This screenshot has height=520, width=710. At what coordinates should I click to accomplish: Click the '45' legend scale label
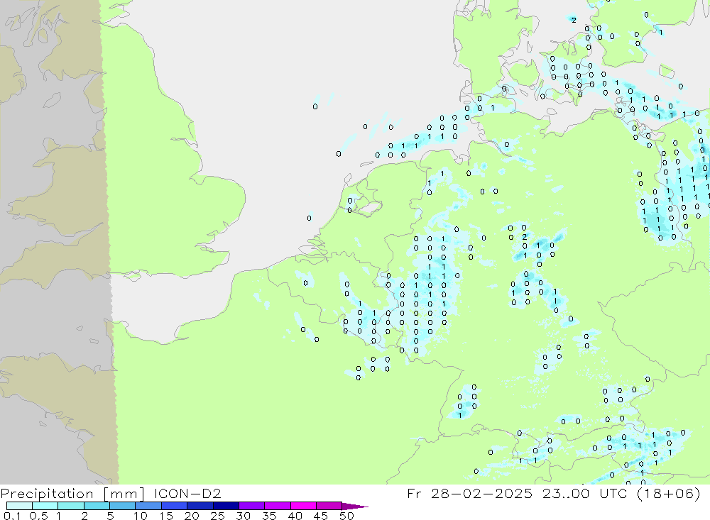[321, 516]
